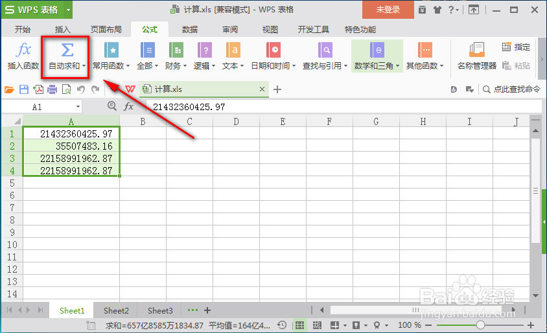
Task: Open the 视图 tab
Action: click(270, 30)
